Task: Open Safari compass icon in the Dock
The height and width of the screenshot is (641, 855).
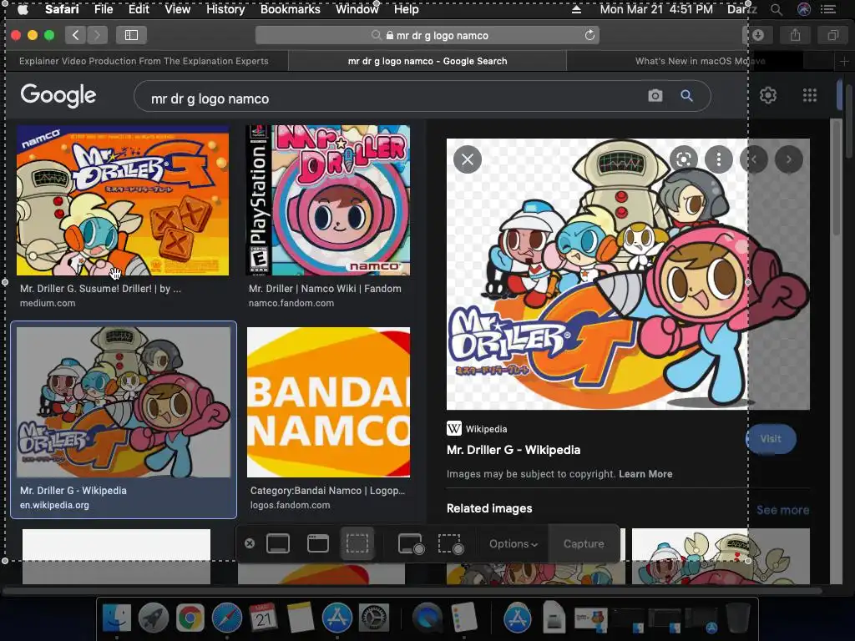Action: tap(227, 618)
